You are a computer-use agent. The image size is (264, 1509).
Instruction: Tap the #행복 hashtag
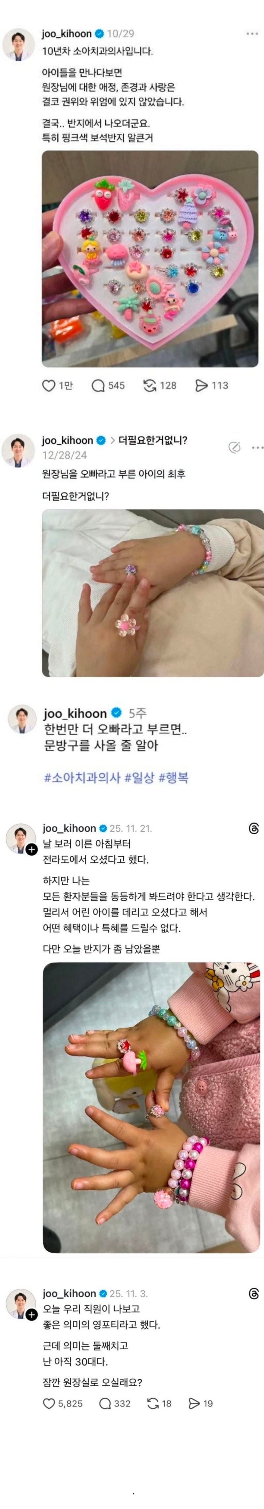[x=174, y=777]
